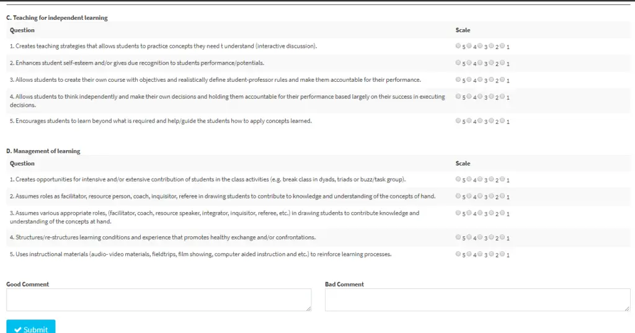The image size is (635, 333).
Task: Select 5 for 'Enhances student self-esteem' question
Action: (458, 63)
